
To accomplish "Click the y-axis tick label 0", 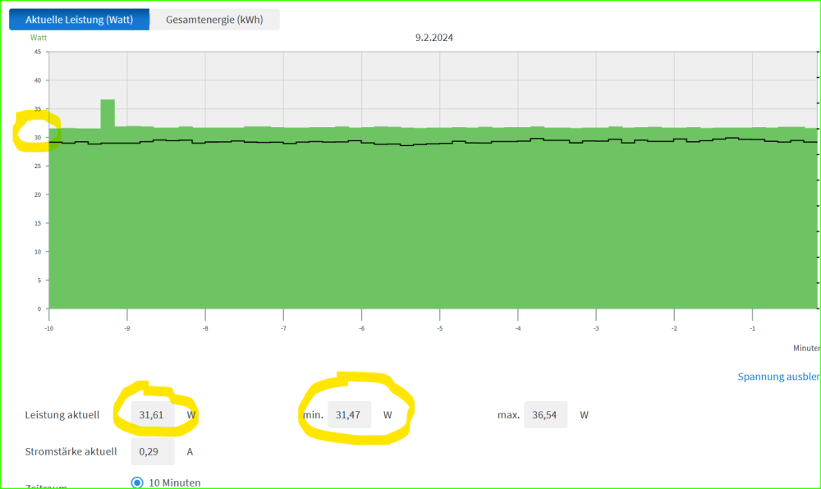I will [39, 308].
